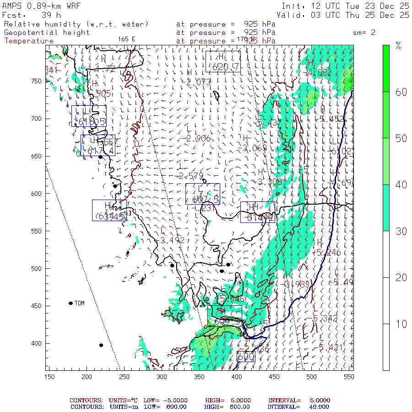The width and height of the screenshot is (412, 412).
Task: Click the '%' unit above the colorbar
Action: [398, 46]
